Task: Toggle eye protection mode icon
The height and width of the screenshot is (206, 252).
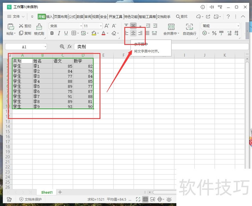Action: (x=169, y=199)
